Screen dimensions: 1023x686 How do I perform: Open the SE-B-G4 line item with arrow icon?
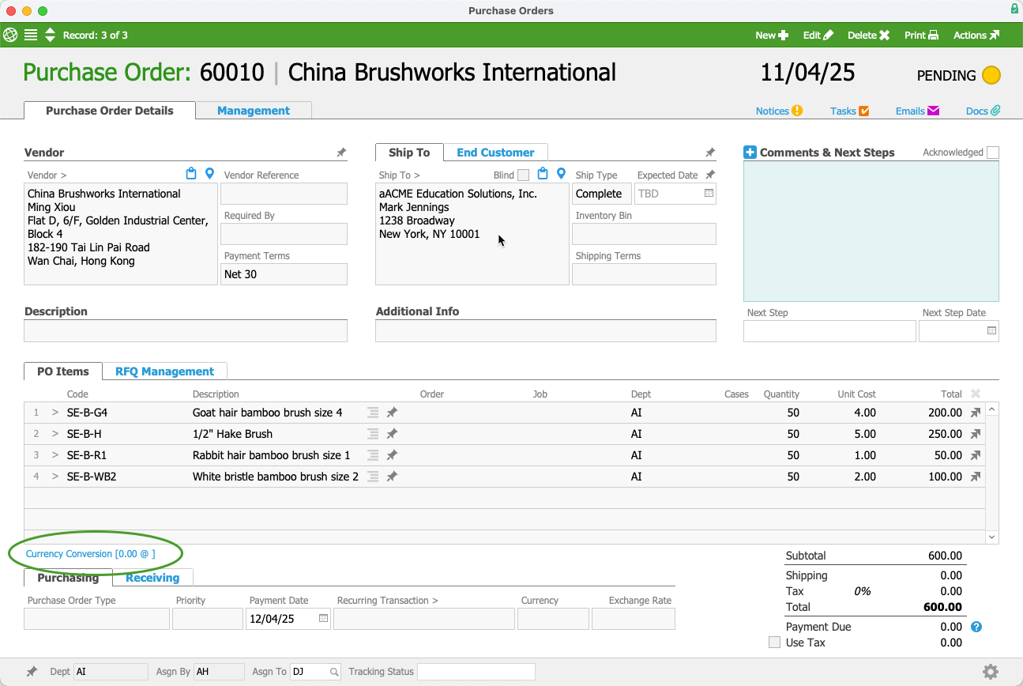click(x=976, y=413)
